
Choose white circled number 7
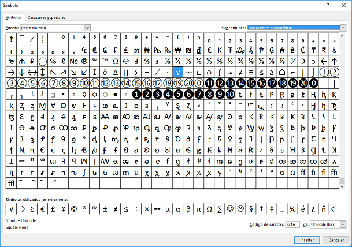click(x=53, y=83)
